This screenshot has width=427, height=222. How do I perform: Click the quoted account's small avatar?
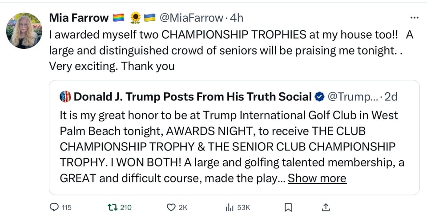(65, 96)
